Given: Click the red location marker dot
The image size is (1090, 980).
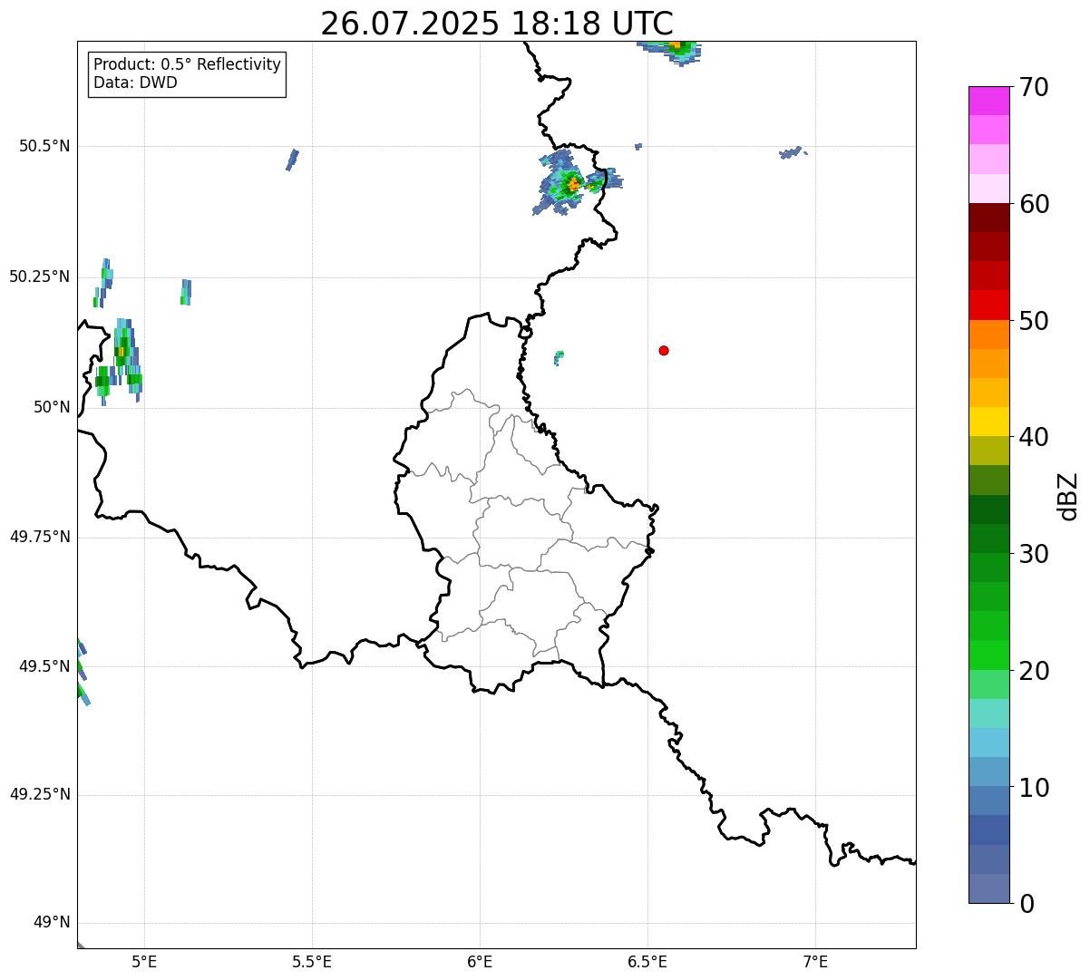Looking at the screenshot, I should (x=664, y=350).
